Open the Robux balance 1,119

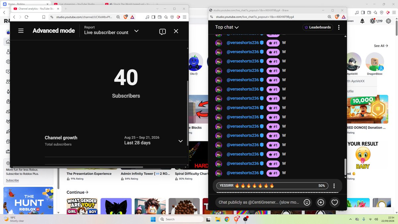(376, 21)
